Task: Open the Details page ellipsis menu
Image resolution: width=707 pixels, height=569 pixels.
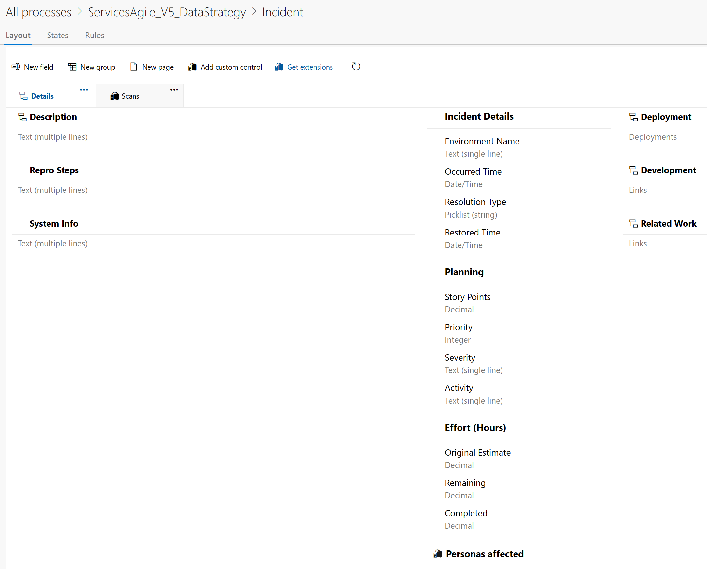Action: pyautogui.click(x=84, y=90)
